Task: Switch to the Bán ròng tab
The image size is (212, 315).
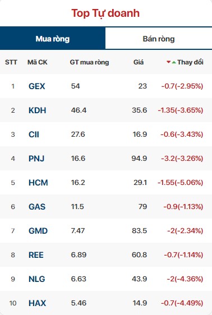Action: 159,38
